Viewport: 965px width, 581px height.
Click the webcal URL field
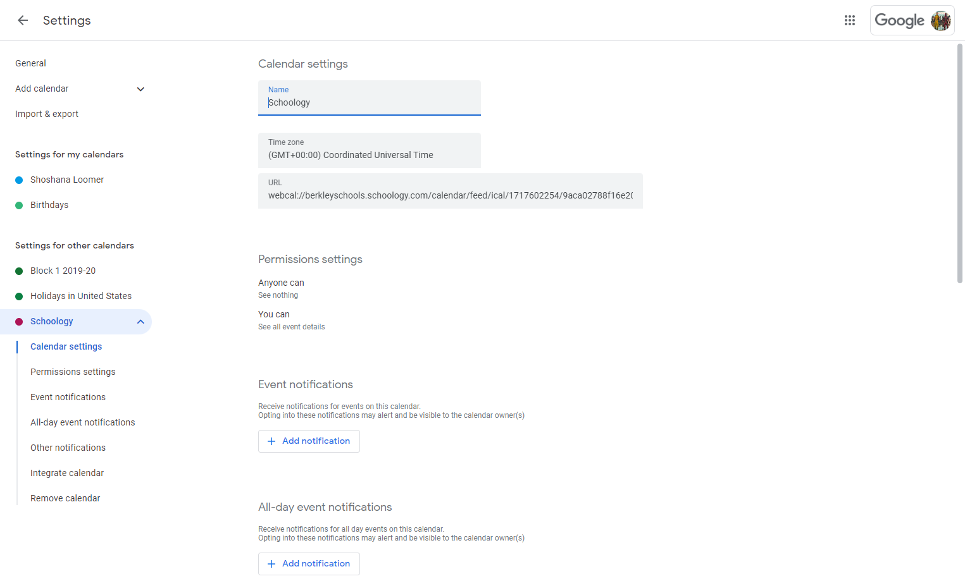point(451,191)
